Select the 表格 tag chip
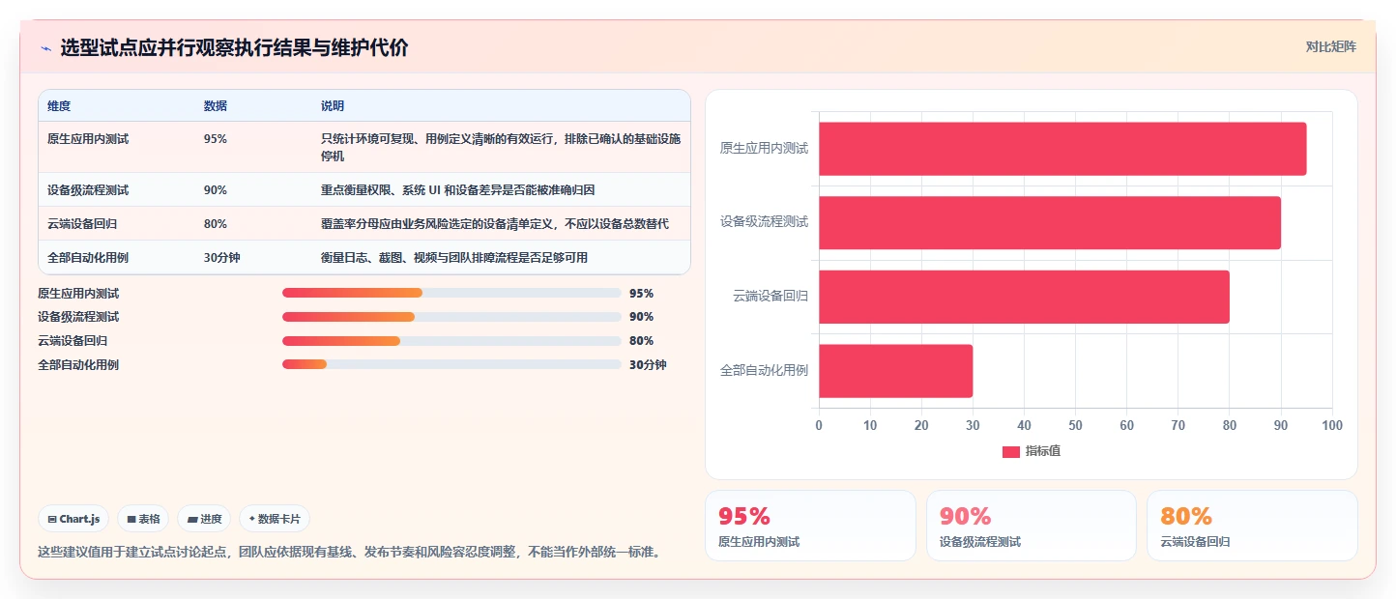This screenshot has width=1396, height=599. tap(143, 519)
